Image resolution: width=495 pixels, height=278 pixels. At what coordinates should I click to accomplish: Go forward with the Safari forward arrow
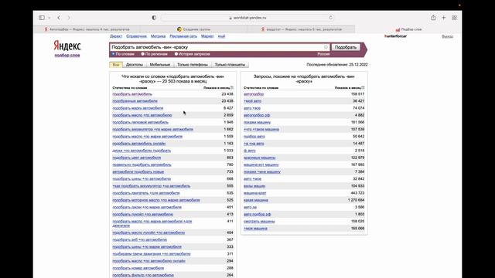69,18
